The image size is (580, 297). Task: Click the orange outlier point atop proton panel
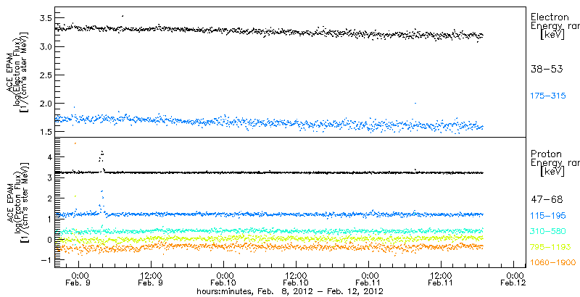tap(75, 143)
